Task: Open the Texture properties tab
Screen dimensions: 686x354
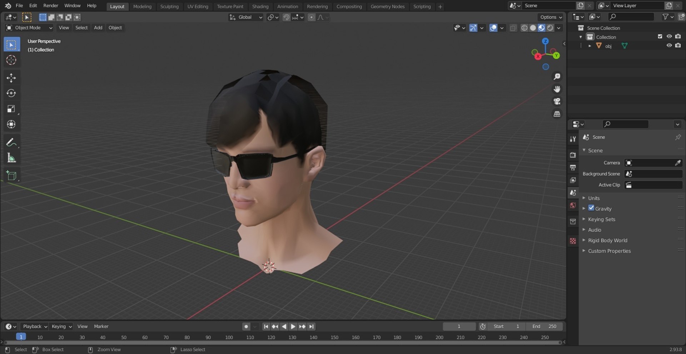Action: coord(573,241)
